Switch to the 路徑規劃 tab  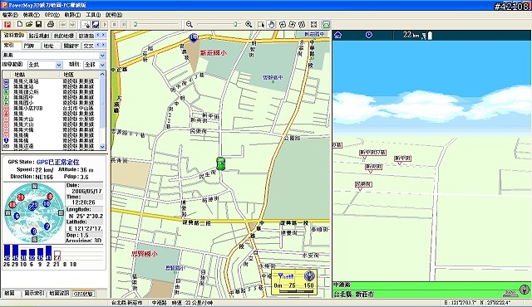pos(39,36)
